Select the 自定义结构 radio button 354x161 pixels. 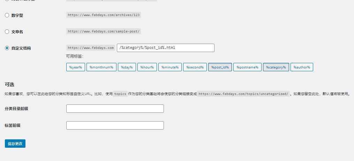[x=7, y=48]
